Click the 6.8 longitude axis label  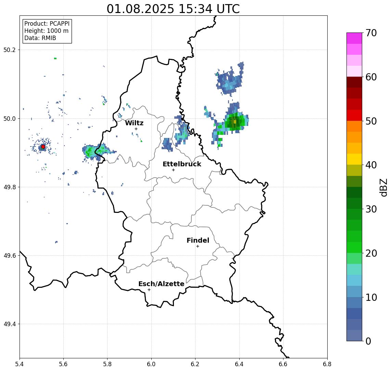click(x=328, y=364)
